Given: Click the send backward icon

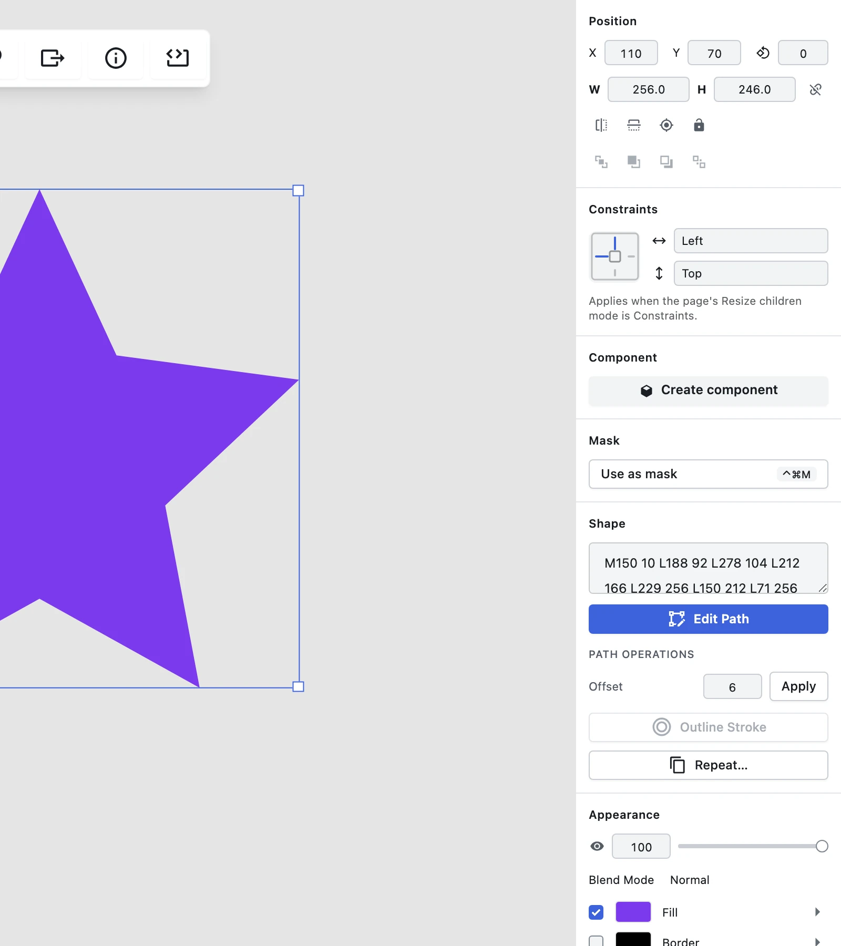Looking at the screenshot, I should 666,162.
